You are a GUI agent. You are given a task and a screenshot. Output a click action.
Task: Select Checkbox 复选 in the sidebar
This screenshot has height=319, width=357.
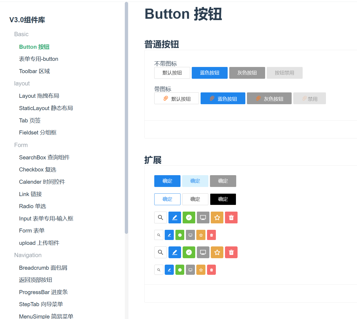coord(38,170)
